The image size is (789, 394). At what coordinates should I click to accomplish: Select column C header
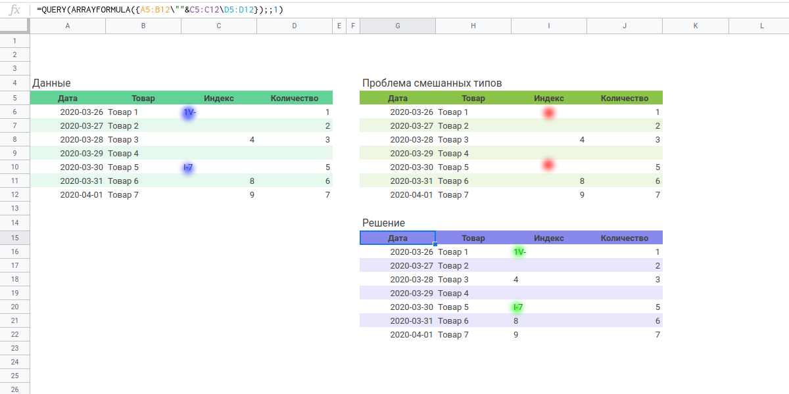tap(219, 26)
